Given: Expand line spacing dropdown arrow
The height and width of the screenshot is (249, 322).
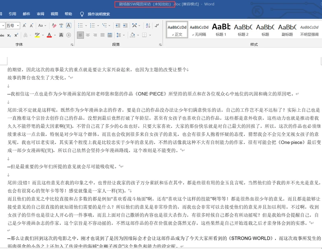Looking at the screenshot, I should pos(124,35).
